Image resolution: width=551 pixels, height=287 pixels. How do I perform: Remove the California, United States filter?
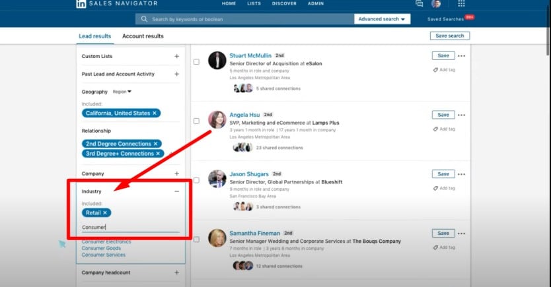click(154, 113)
